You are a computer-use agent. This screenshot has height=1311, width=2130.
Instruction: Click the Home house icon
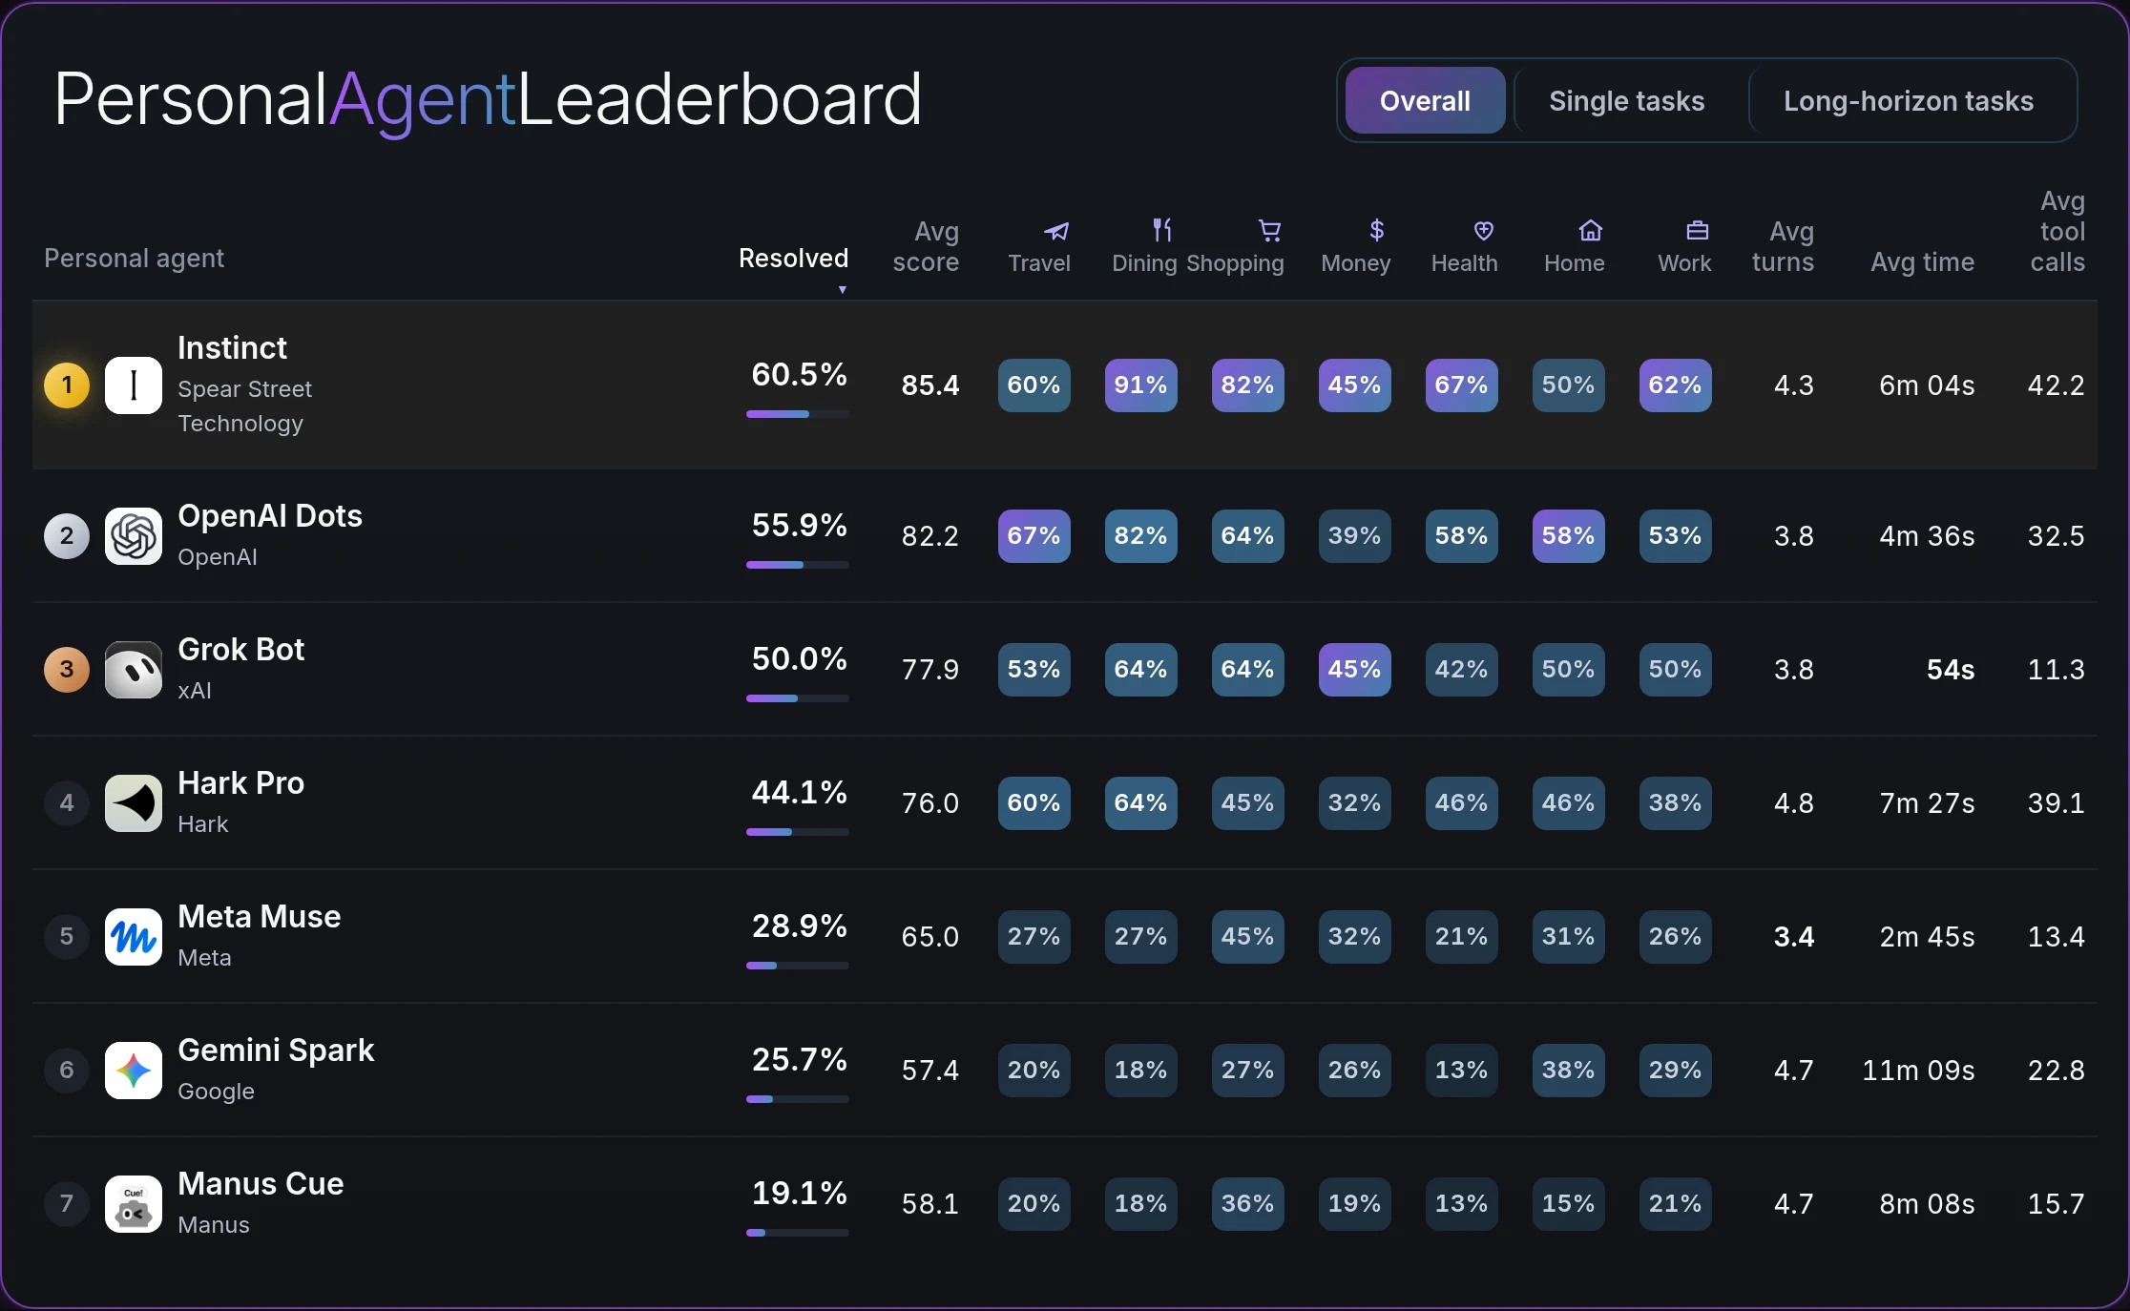coord(1590,230)
